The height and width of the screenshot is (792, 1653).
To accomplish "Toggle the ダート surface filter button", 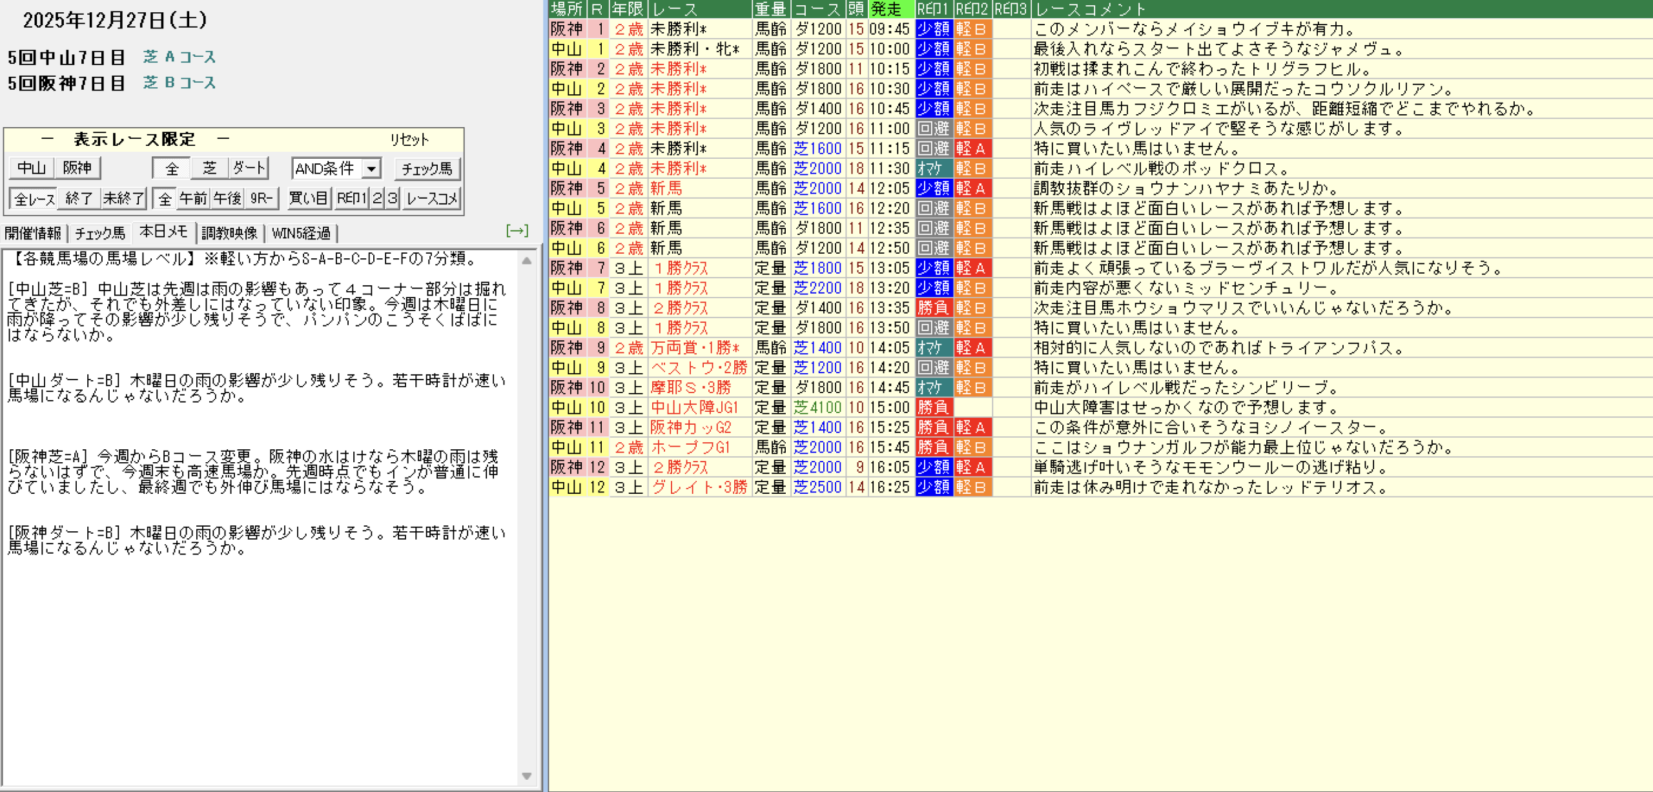I will (249, 168).
